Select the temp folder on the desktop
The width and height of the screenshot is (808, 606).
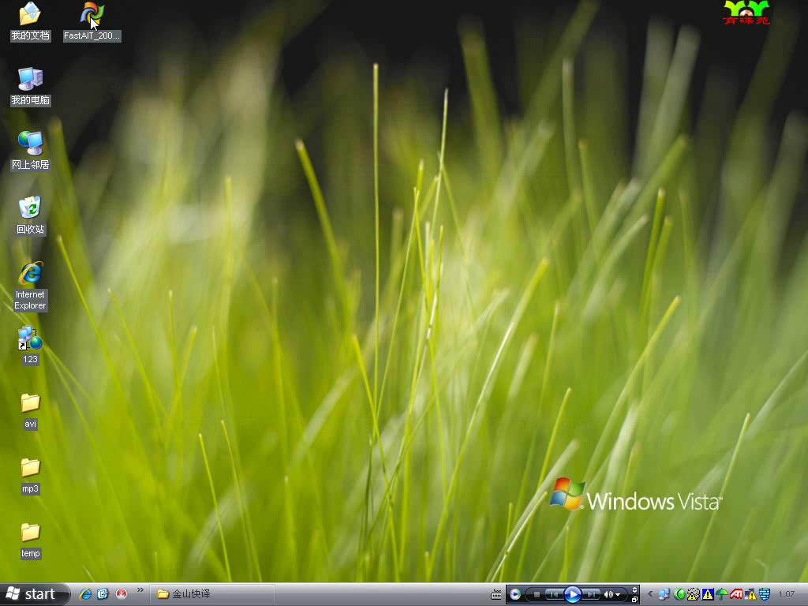[x=31, y=540]
